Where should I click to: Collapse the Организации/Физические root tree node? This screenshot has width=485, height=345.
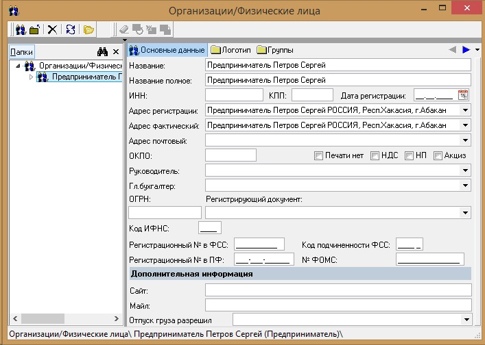tap(18, 66)
